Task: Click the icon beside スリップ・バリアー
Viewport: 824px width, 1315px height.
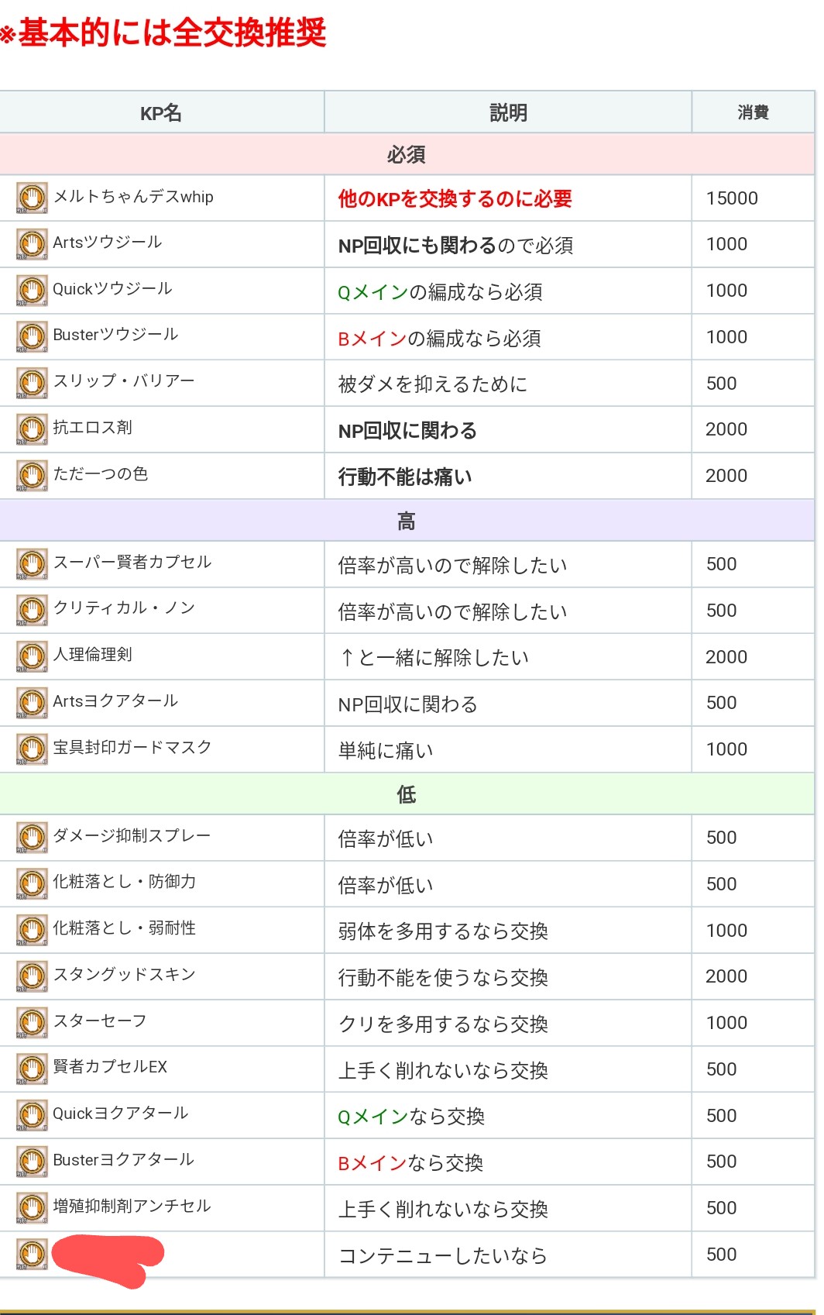Action: [x=32, y=383]
